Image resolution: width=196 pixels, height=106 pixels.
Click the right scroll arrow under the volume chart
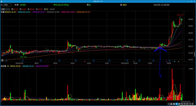pos(193,102)
